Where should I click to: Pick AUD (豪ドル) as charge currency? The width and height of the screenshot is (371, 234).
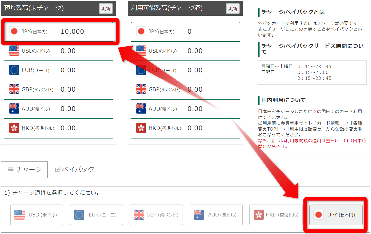click(216, 215)
